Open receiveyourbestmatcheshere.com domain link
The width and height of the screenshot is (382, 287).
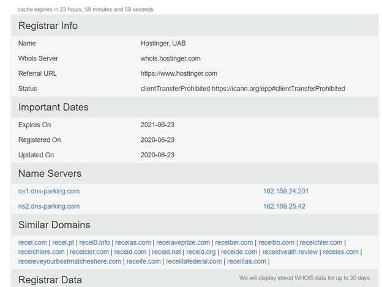70,261
